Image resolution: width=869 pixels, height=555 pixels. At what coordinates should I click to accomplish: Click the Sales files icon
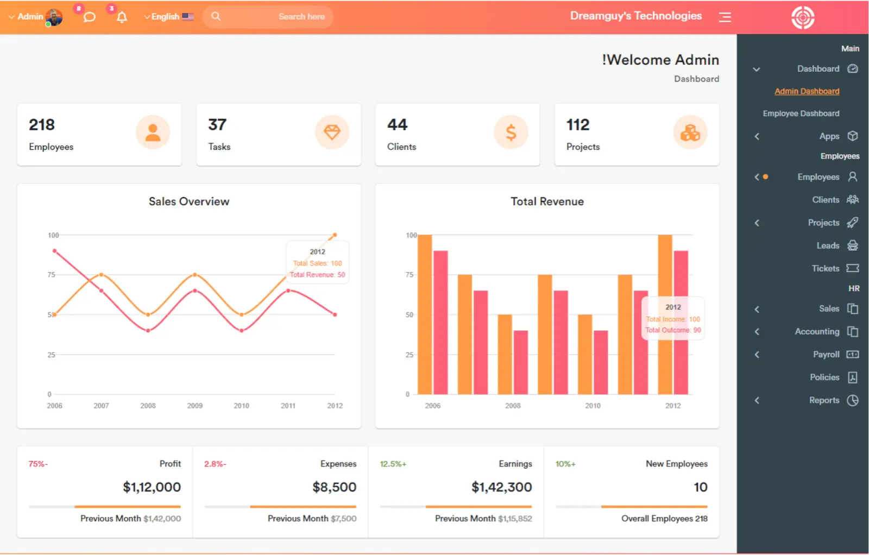(x=853, y=308)
